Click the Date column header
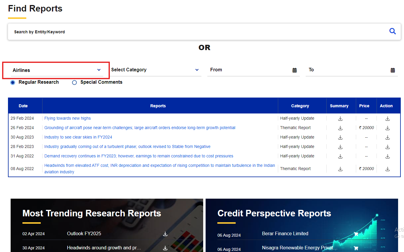404x252 pixels. (23, 106)
